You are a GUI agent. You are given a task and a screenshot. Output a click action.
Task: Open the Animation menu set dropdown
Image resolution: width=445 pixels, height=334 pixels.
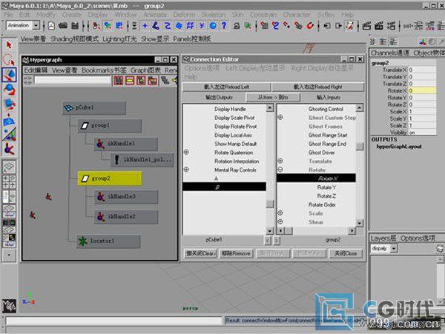(36, 25)
